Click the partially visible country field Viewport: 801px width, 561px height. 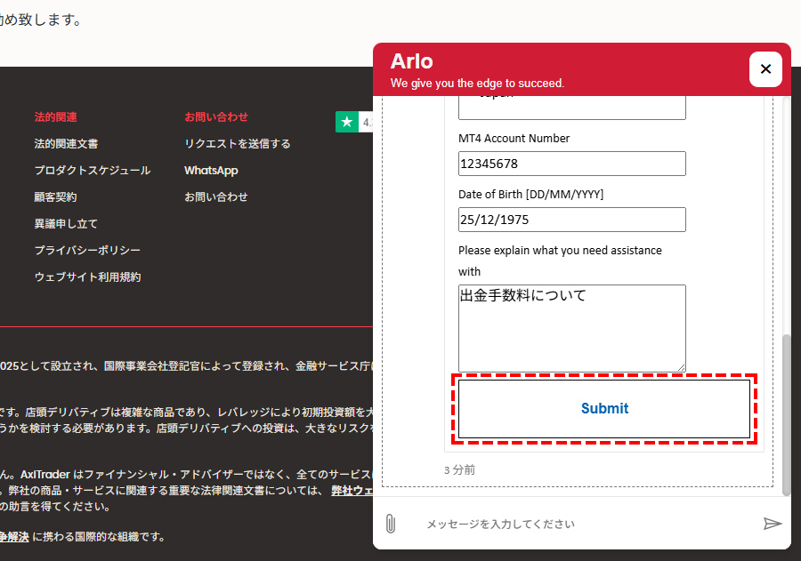pyautogui.click(x=571, y=106)
